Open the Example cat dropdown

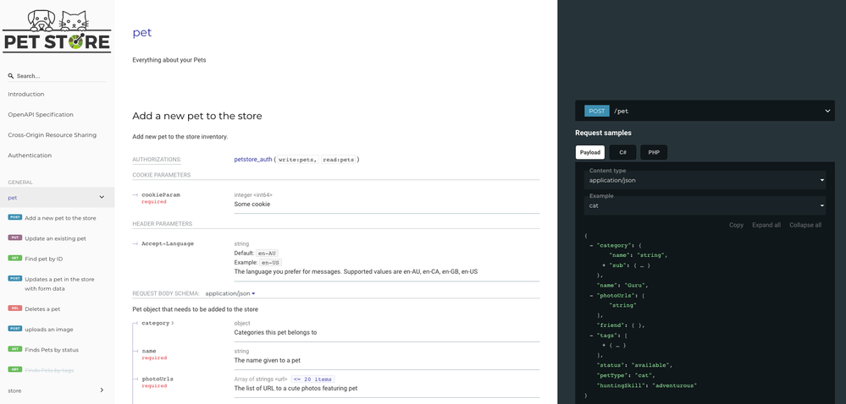(x=705, y=205)
